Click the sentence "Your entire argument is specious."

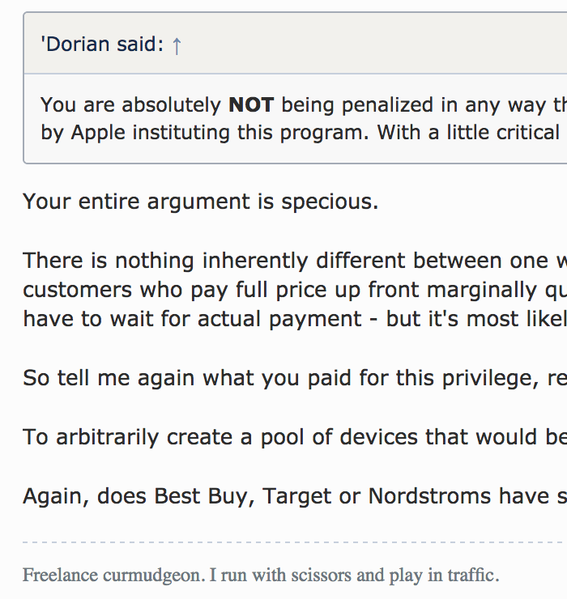(201, 201)
